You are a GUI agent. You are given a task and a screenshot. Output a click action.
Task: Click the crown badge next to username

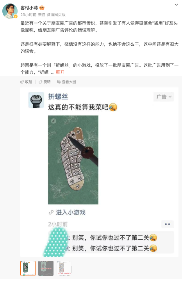click(42, 8)
